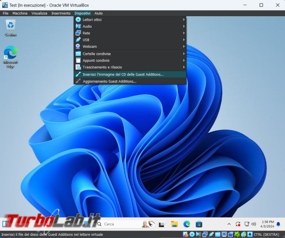Open File Explorer from the guest taskbar

175,224
